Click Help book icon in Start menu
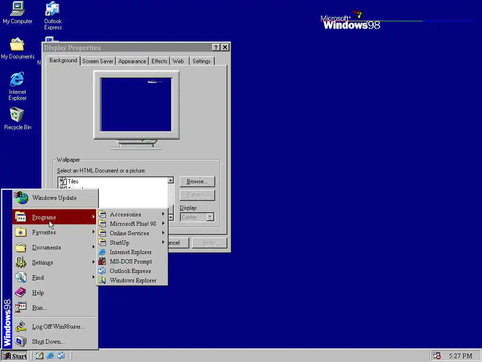 pyautogui.click(x=21, y=292)
